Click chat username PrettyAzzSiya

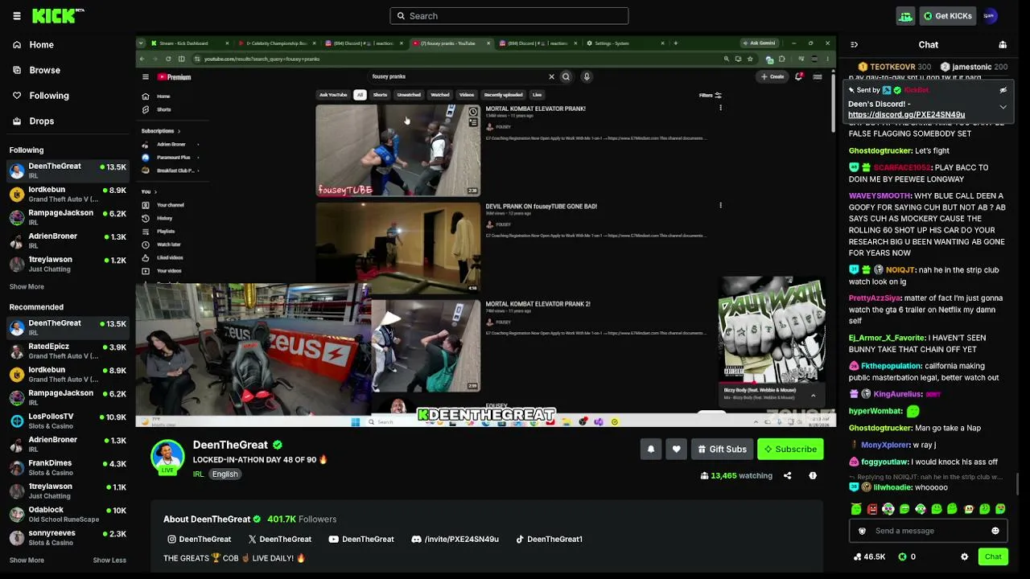(875, 298)
